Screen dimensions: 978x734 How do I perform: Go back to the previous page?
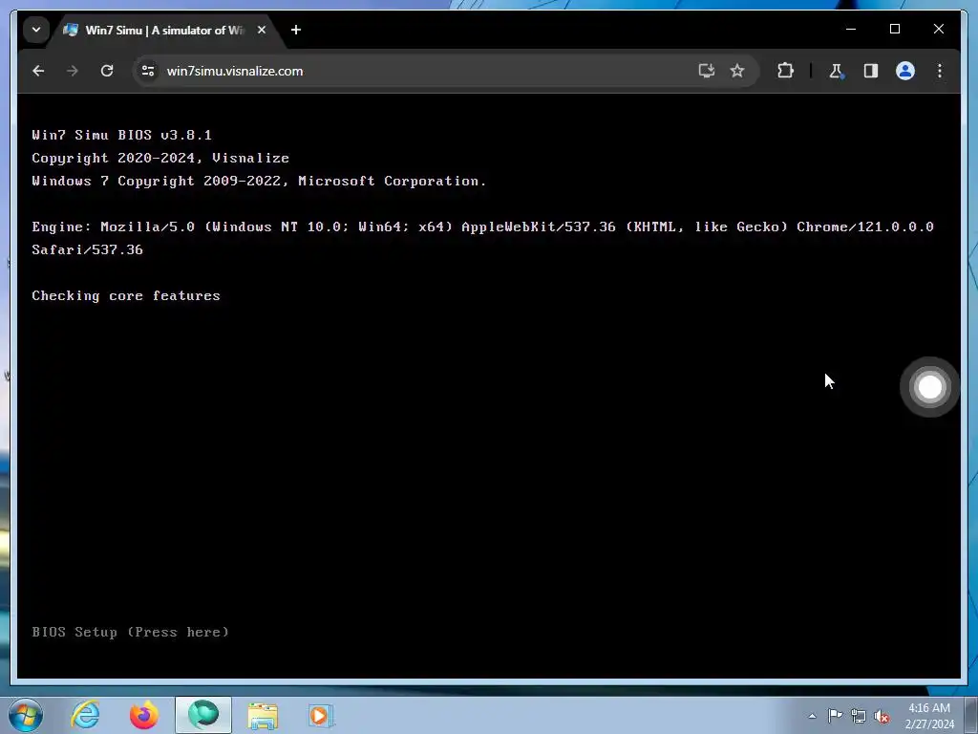38,71
